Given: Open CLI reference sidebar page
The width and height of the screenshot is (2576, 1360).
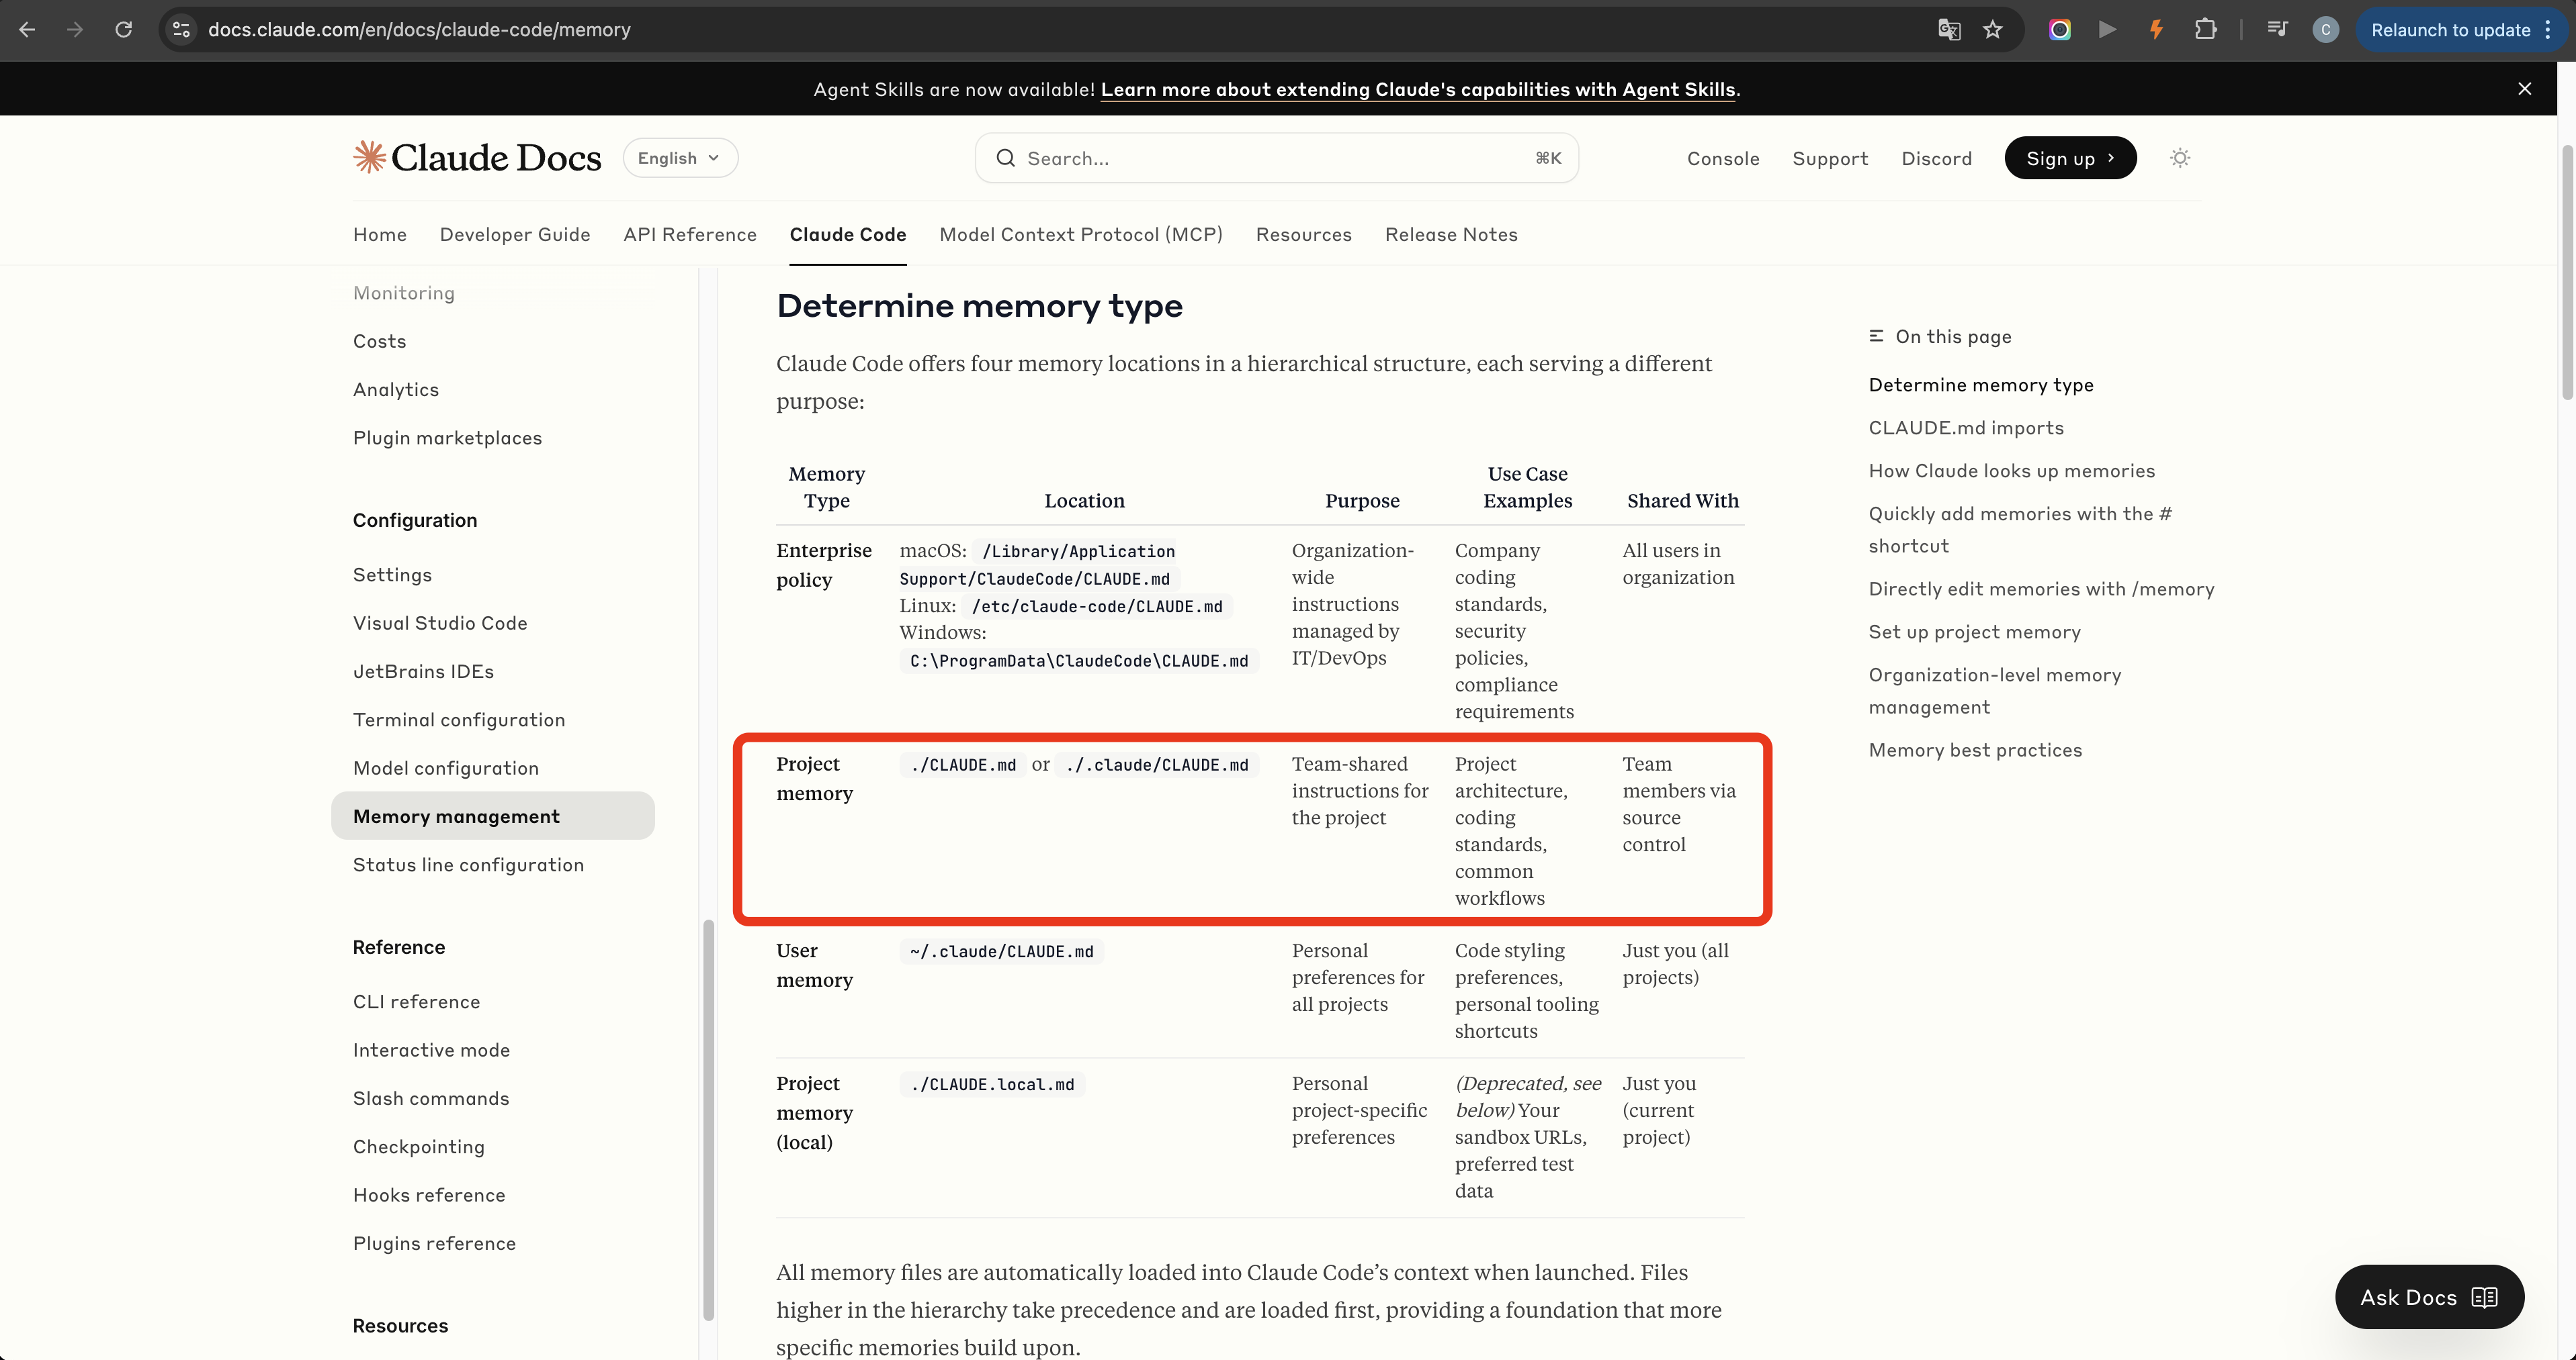Looking at the screenshot, I should click(x=416, y=1002).
